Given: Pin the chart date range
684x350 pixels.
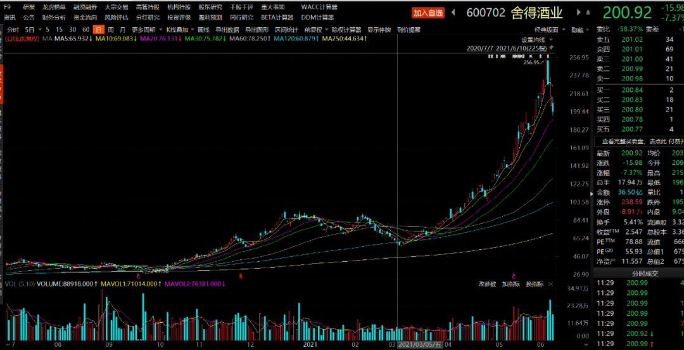Looking at the screenshot, I should tap(551, 47).
